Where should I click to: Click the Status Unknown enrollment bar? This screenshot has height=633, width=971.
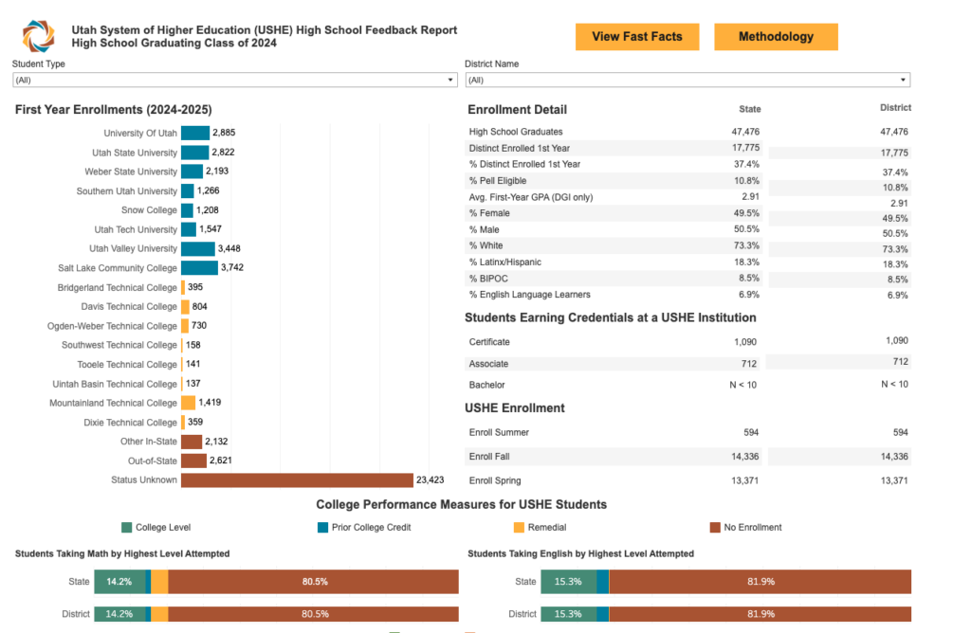(297, 480)
